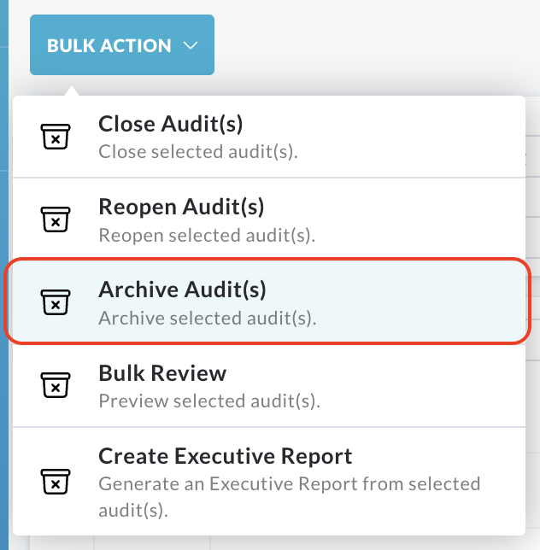
Task: Select the Close Audit(s) menu entry
Action: 269,137
